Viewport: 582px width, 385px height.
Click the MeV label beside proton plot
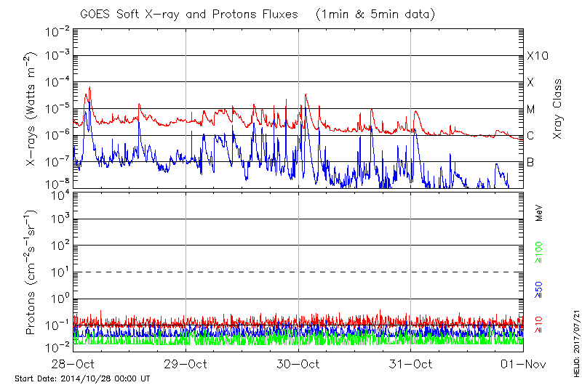(540, 214)
